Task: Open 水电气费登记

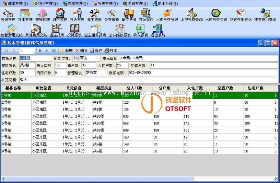Action: pos(167,15)
